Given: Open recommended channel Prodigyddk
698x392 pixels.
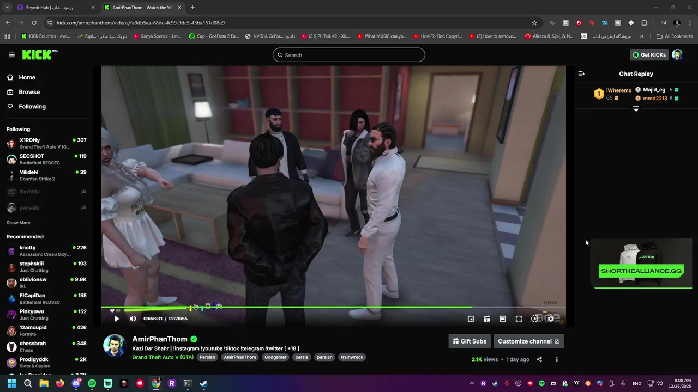Looking at the screenshot, I should (46, 363).
